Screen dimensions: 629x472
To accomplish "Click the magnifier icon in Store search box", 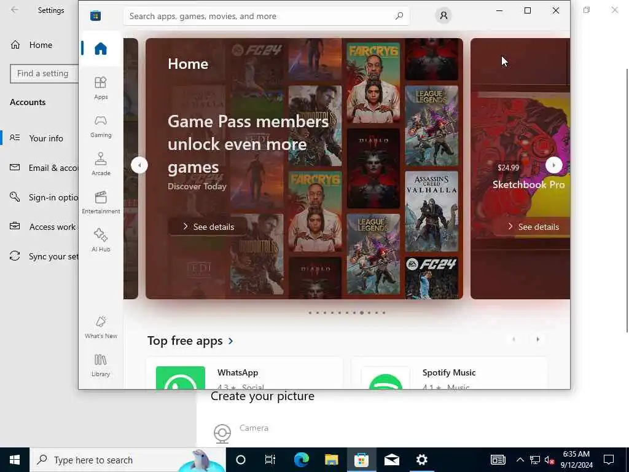I will pos(399,16).
